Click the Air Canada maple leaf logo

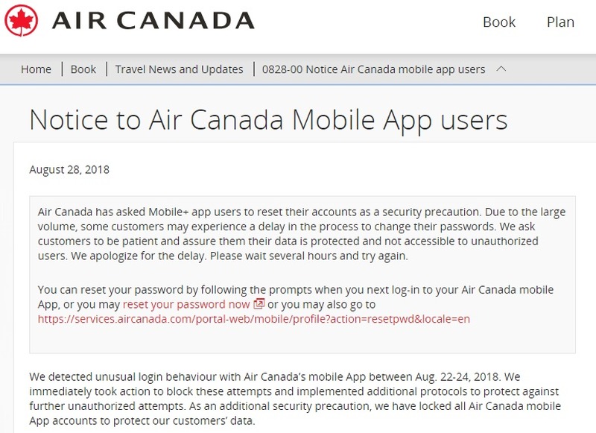click(x=22, y=20)
